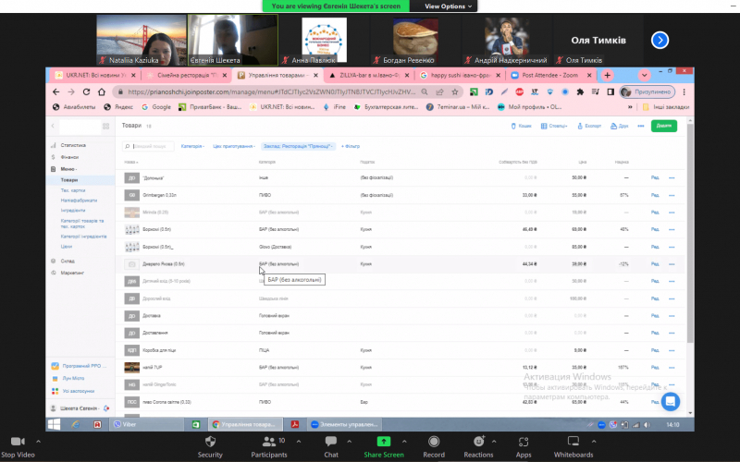Viewport: 740px width, 462px height.
Task: Click the Друк print button
Action: (620, 126)
